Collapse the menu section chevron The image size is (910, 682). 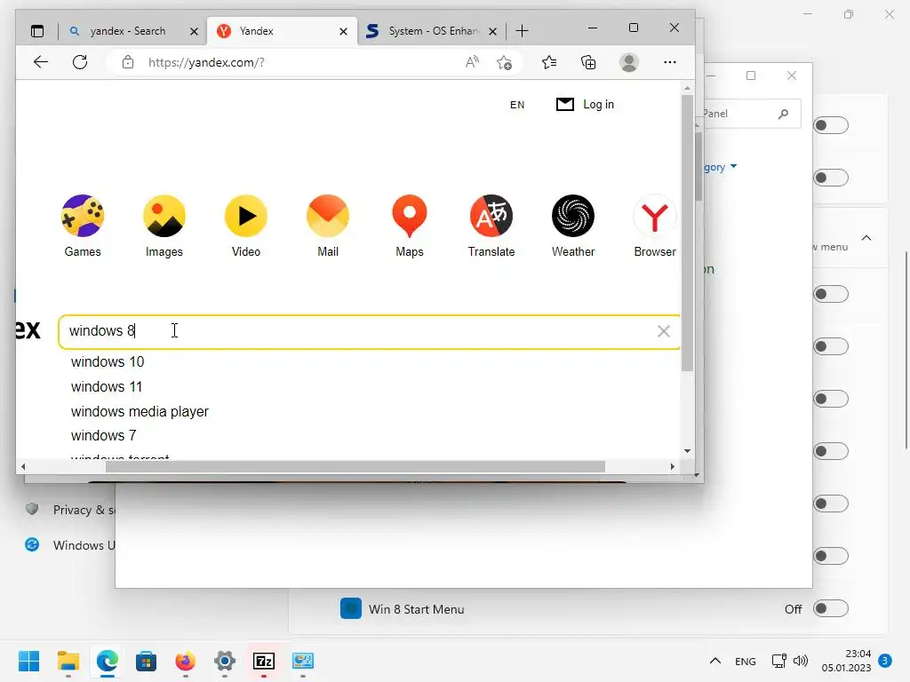(866, 238)
